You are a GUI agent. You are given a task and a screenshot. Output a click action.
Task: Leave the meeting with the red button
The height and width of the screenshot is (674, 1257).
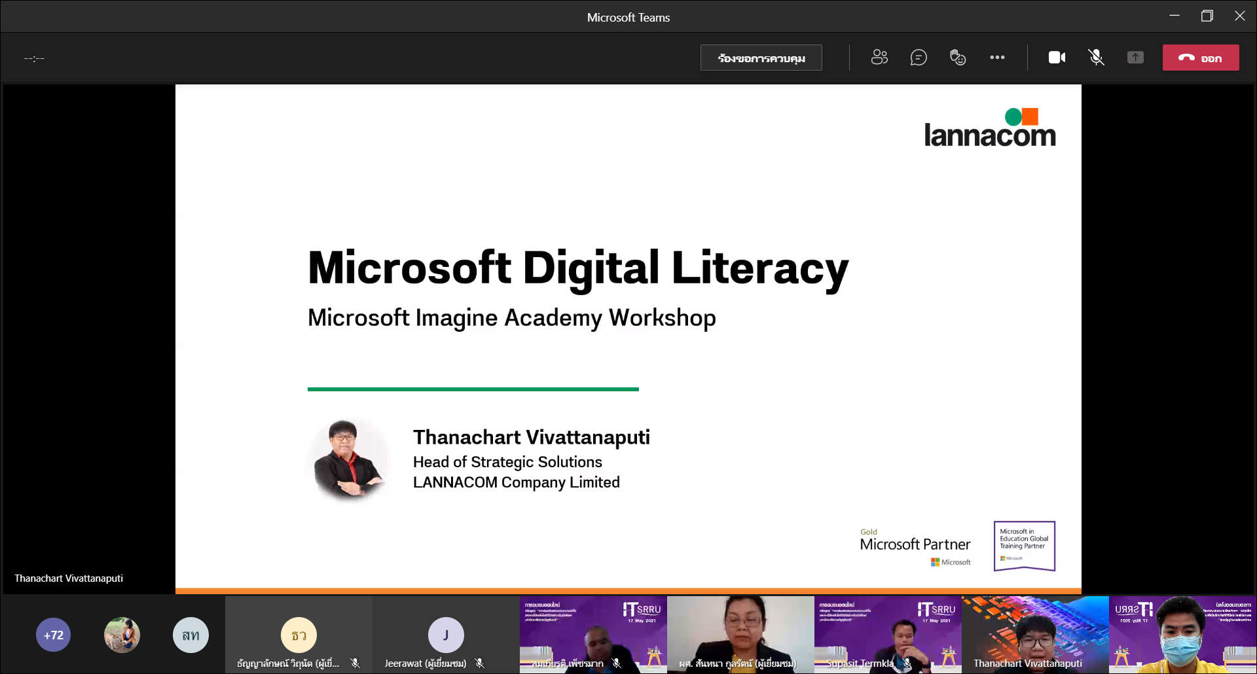coord(1200,58)
